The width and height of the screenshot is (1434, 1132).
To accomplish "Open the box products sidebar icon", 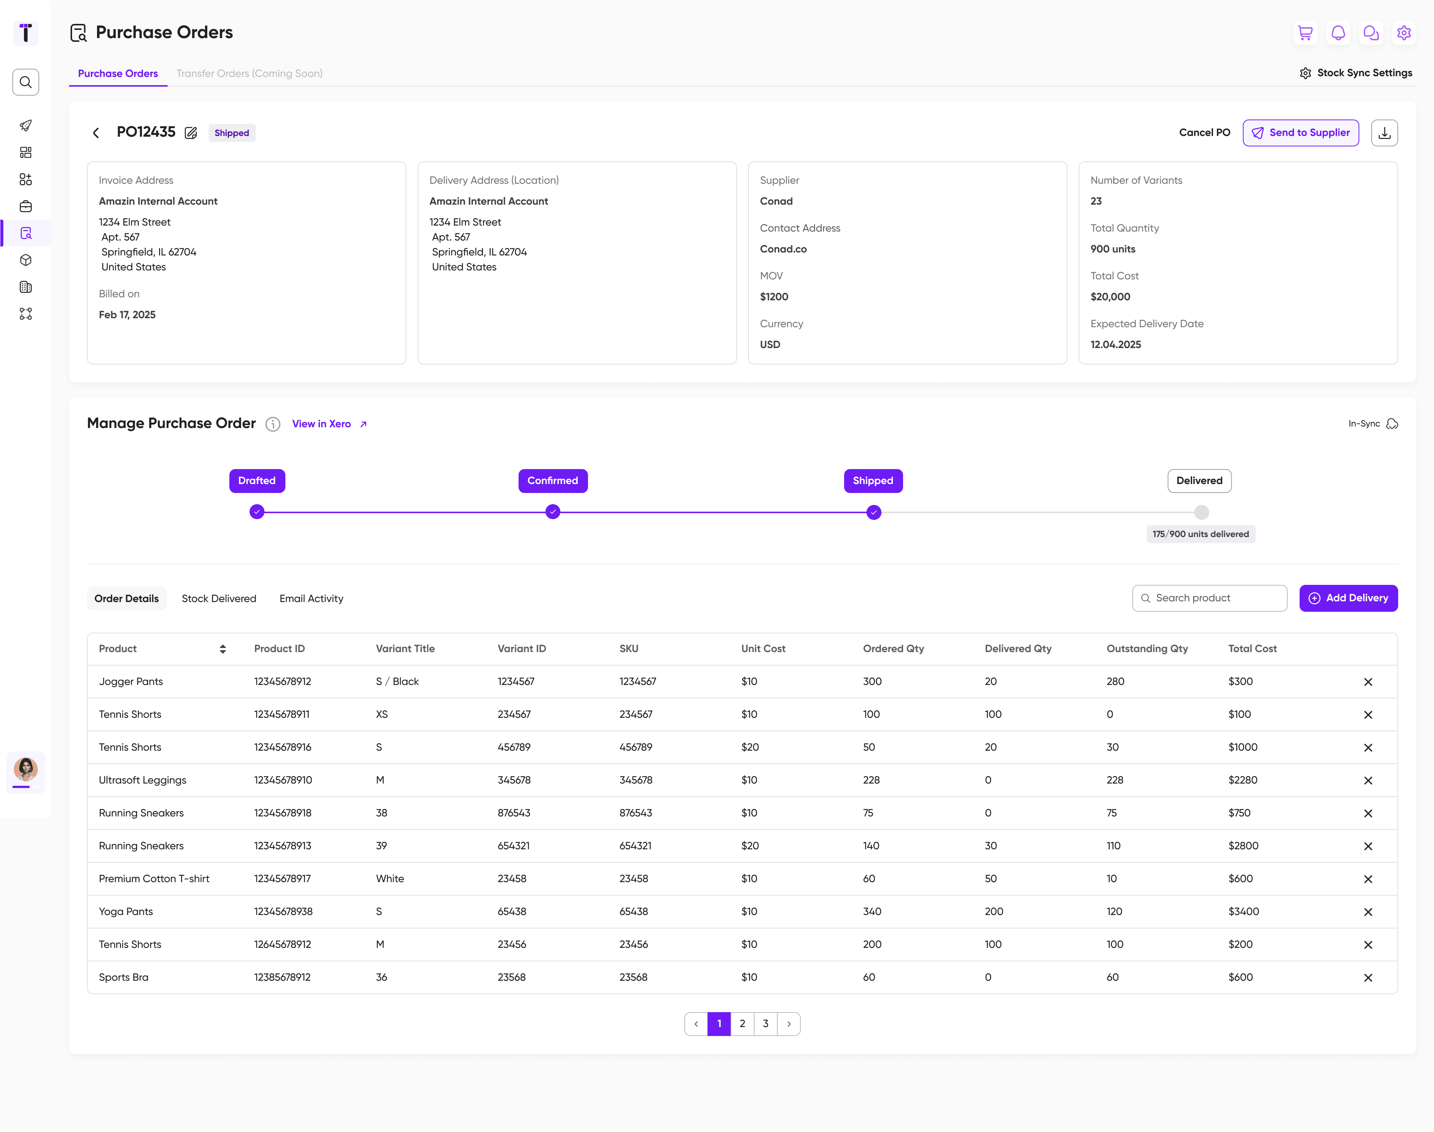I will (26, 260).
